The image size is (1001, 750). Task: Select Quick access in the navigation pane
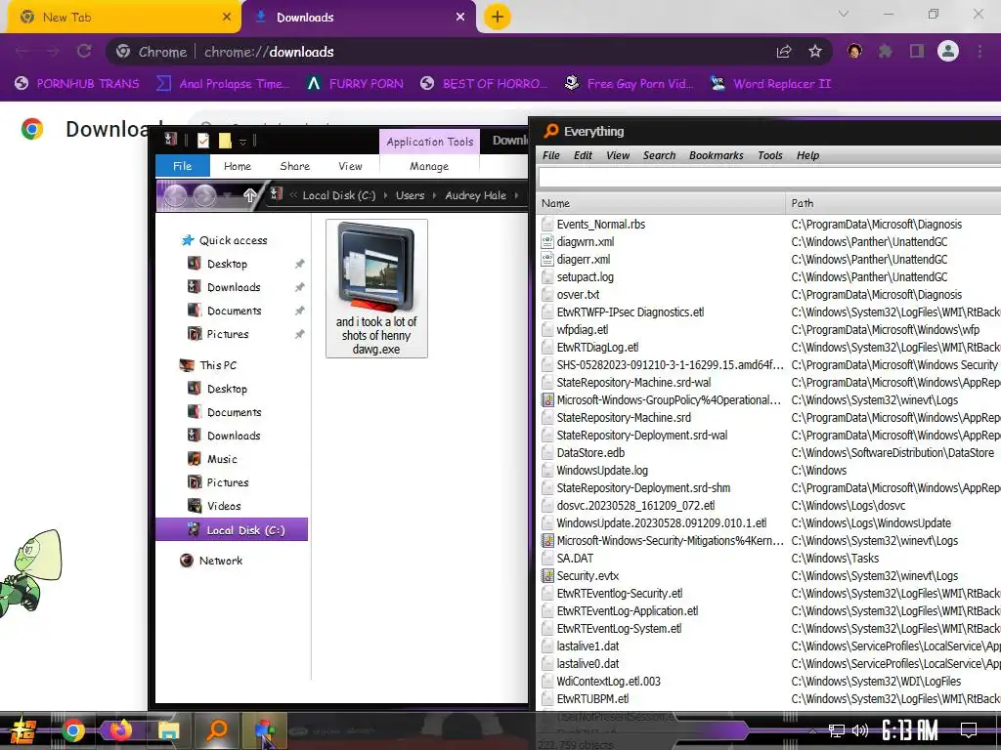233,240
